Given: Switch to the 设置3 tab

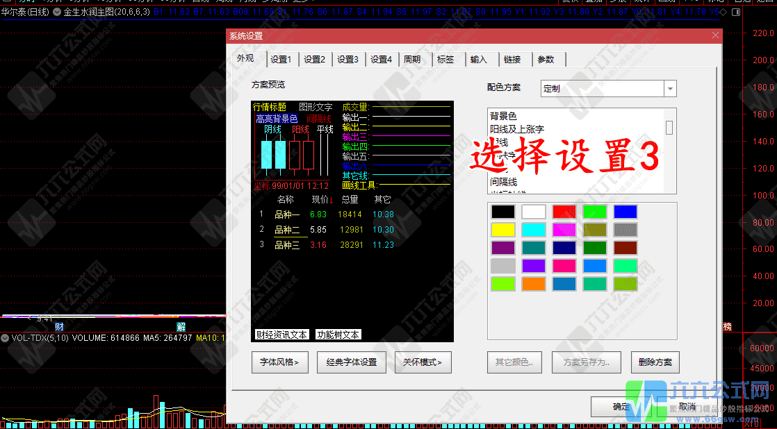Looking at the screenshot, I should click(x=347, y=59).
